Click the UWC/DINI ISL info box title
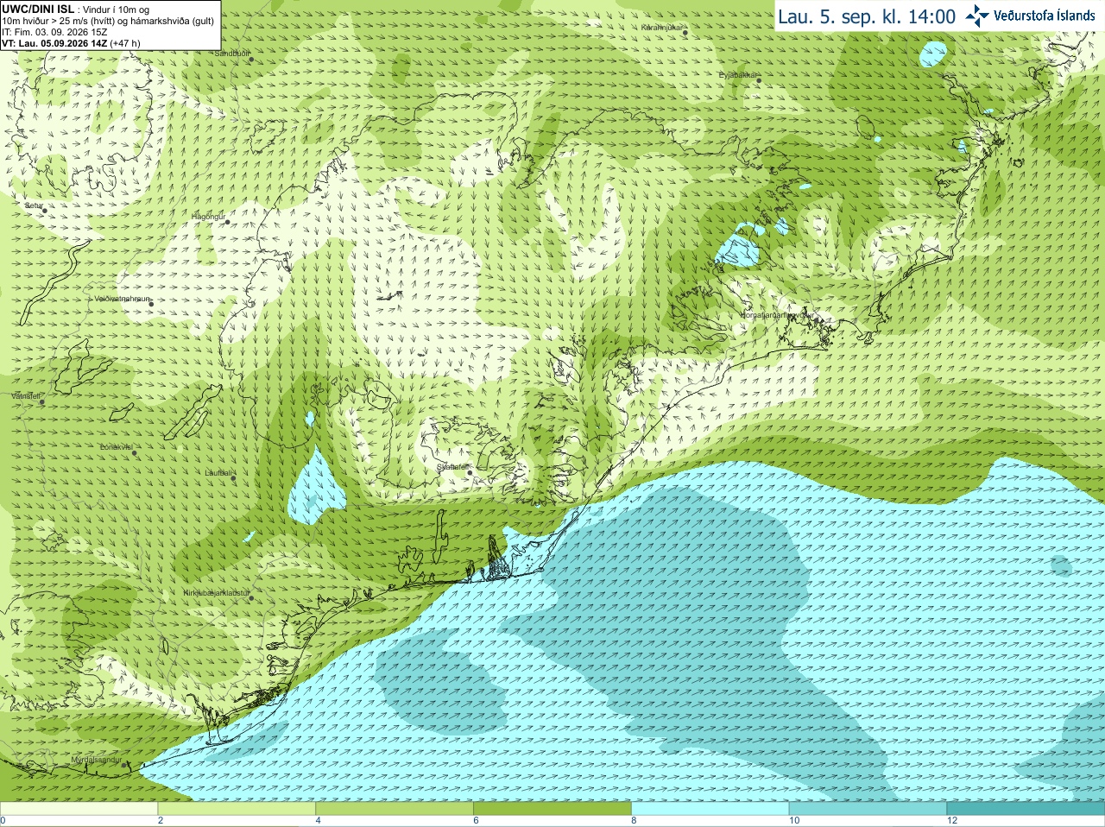 (38, 9)
